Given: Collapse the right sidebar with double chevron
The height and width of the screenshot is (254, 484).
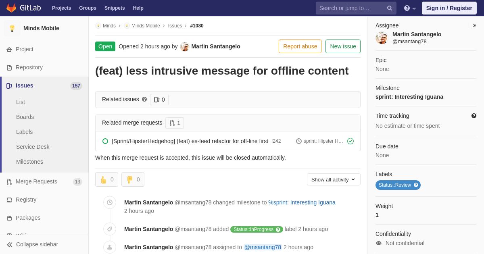Looking at the screenshot, I should [474, 25].
